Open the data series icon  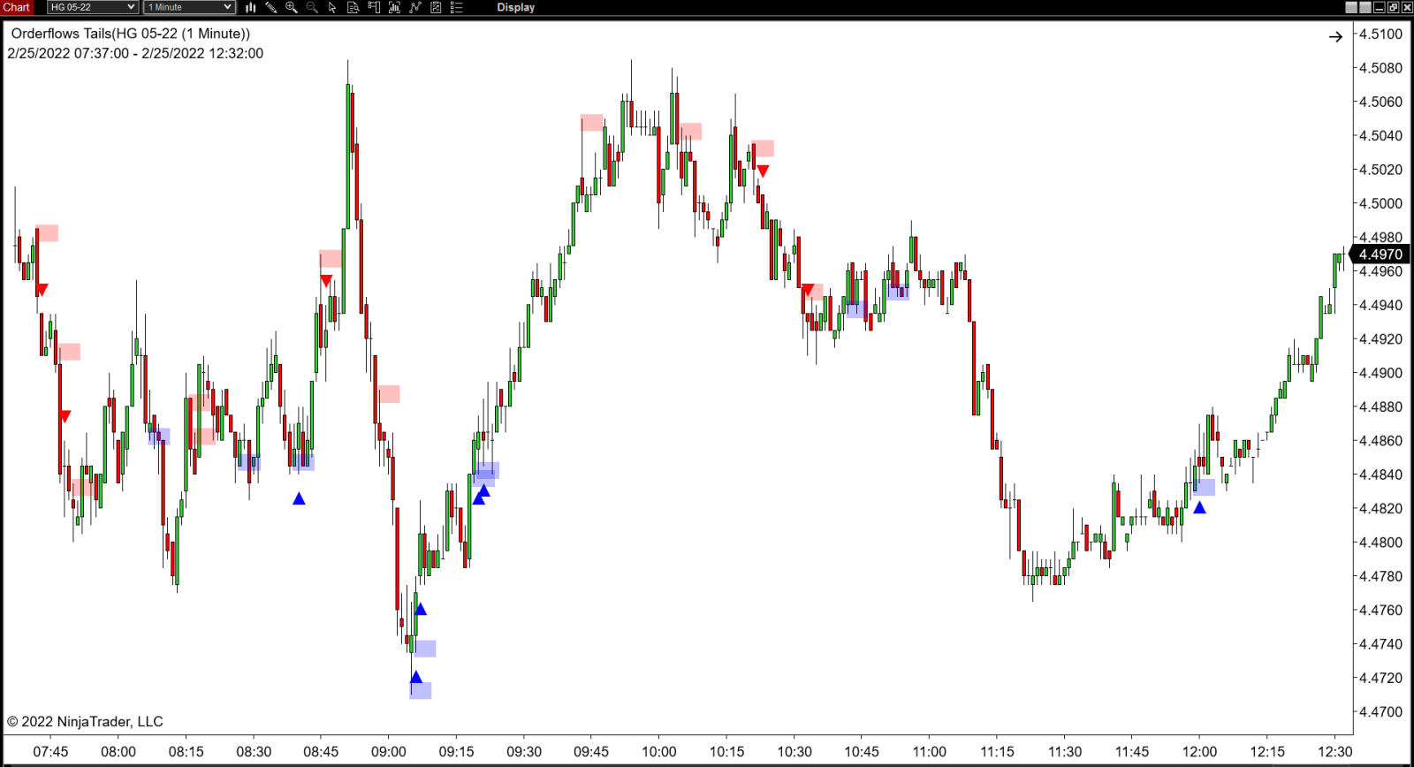pos(394,7)
